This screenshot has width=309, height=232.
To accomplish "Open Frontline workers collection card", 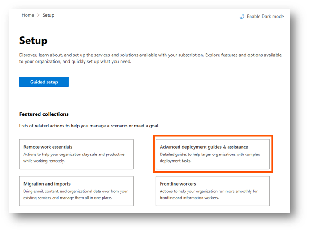I will [x=213, y=191].
